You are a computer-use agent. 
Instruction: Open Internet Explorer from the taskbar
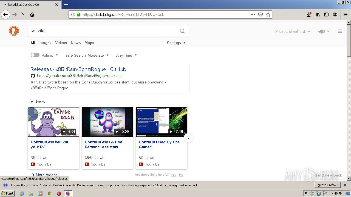click(x=22, y=193)
